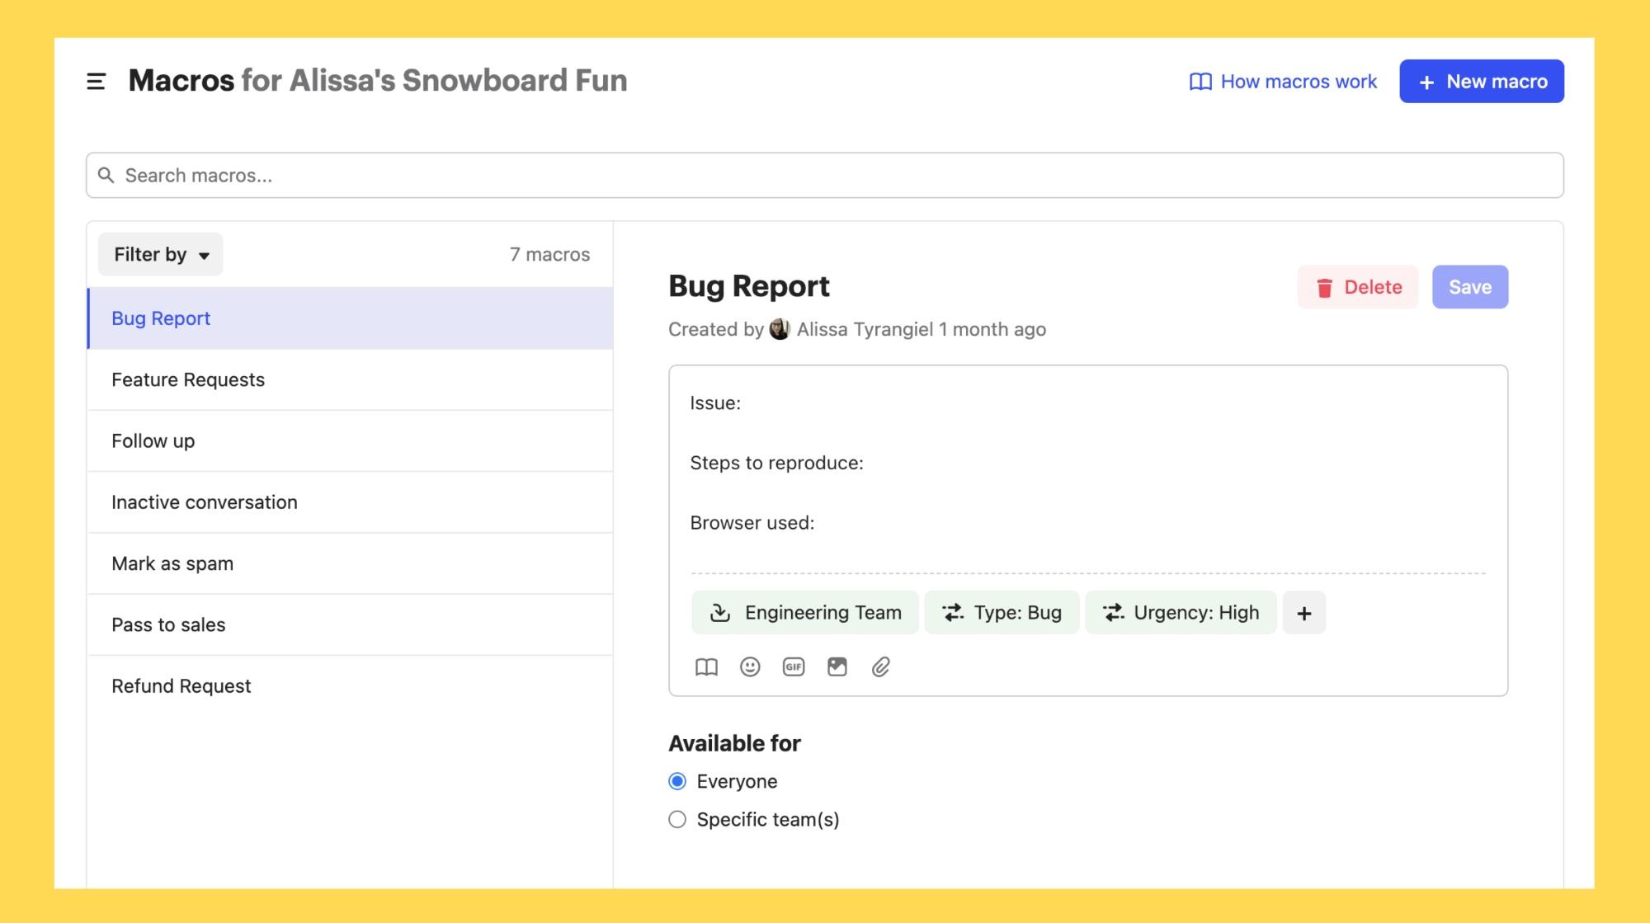
Task: Create a New macro
Action: click(x=1482, y=81)
